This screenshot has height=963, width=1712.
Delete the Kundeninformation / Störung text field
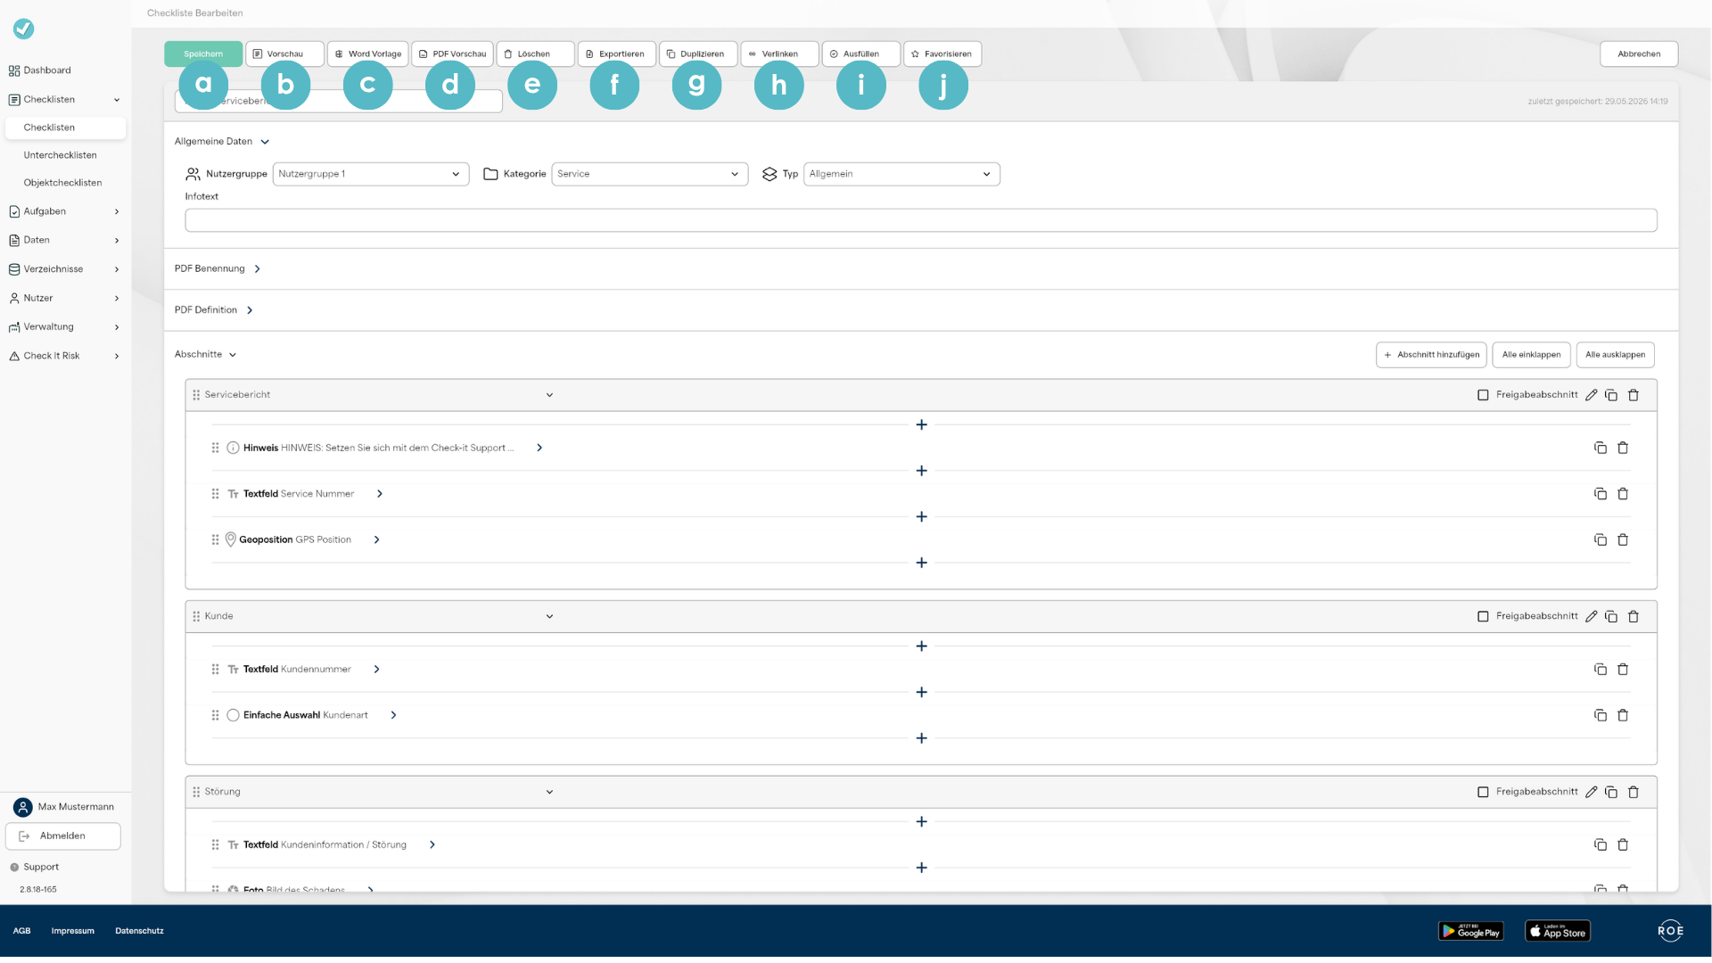click(x=1623, y=844)
